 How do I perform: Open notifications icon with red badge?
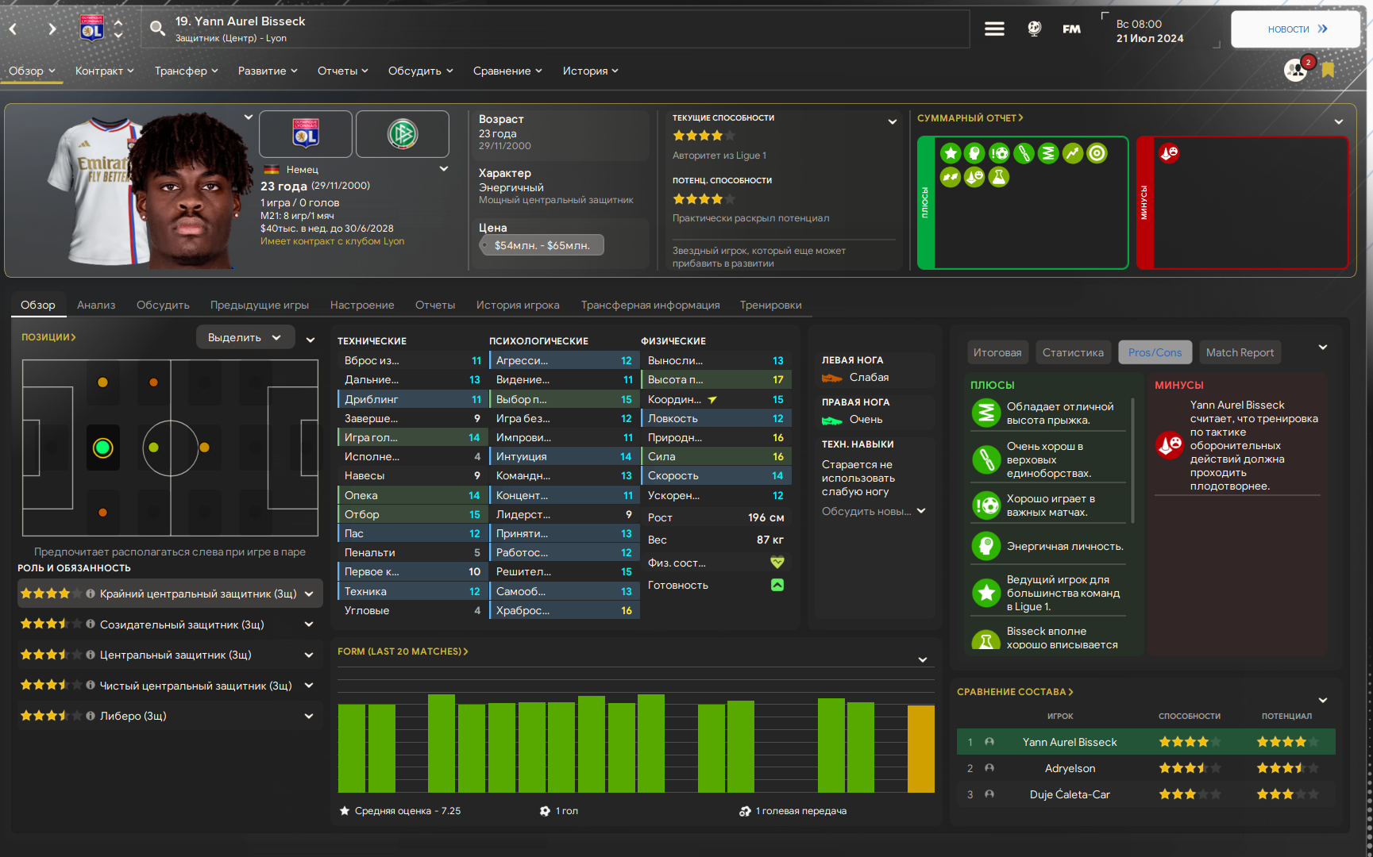[x=1296, y=70]
